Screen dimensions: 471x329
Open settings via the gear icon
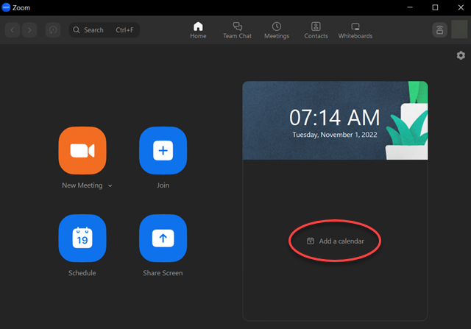coord(461,56)
